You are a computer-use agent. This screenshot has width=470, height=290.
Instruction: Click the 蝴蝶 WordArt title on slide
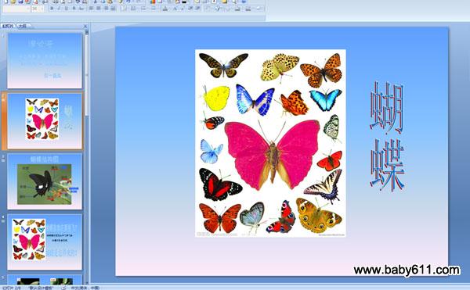point(387,136)
